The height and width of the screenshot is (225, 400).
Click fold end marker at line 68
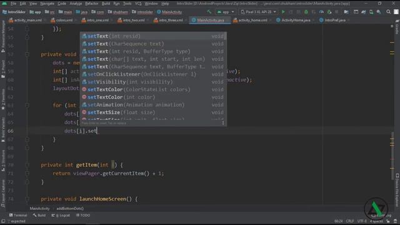coord(27,148)
